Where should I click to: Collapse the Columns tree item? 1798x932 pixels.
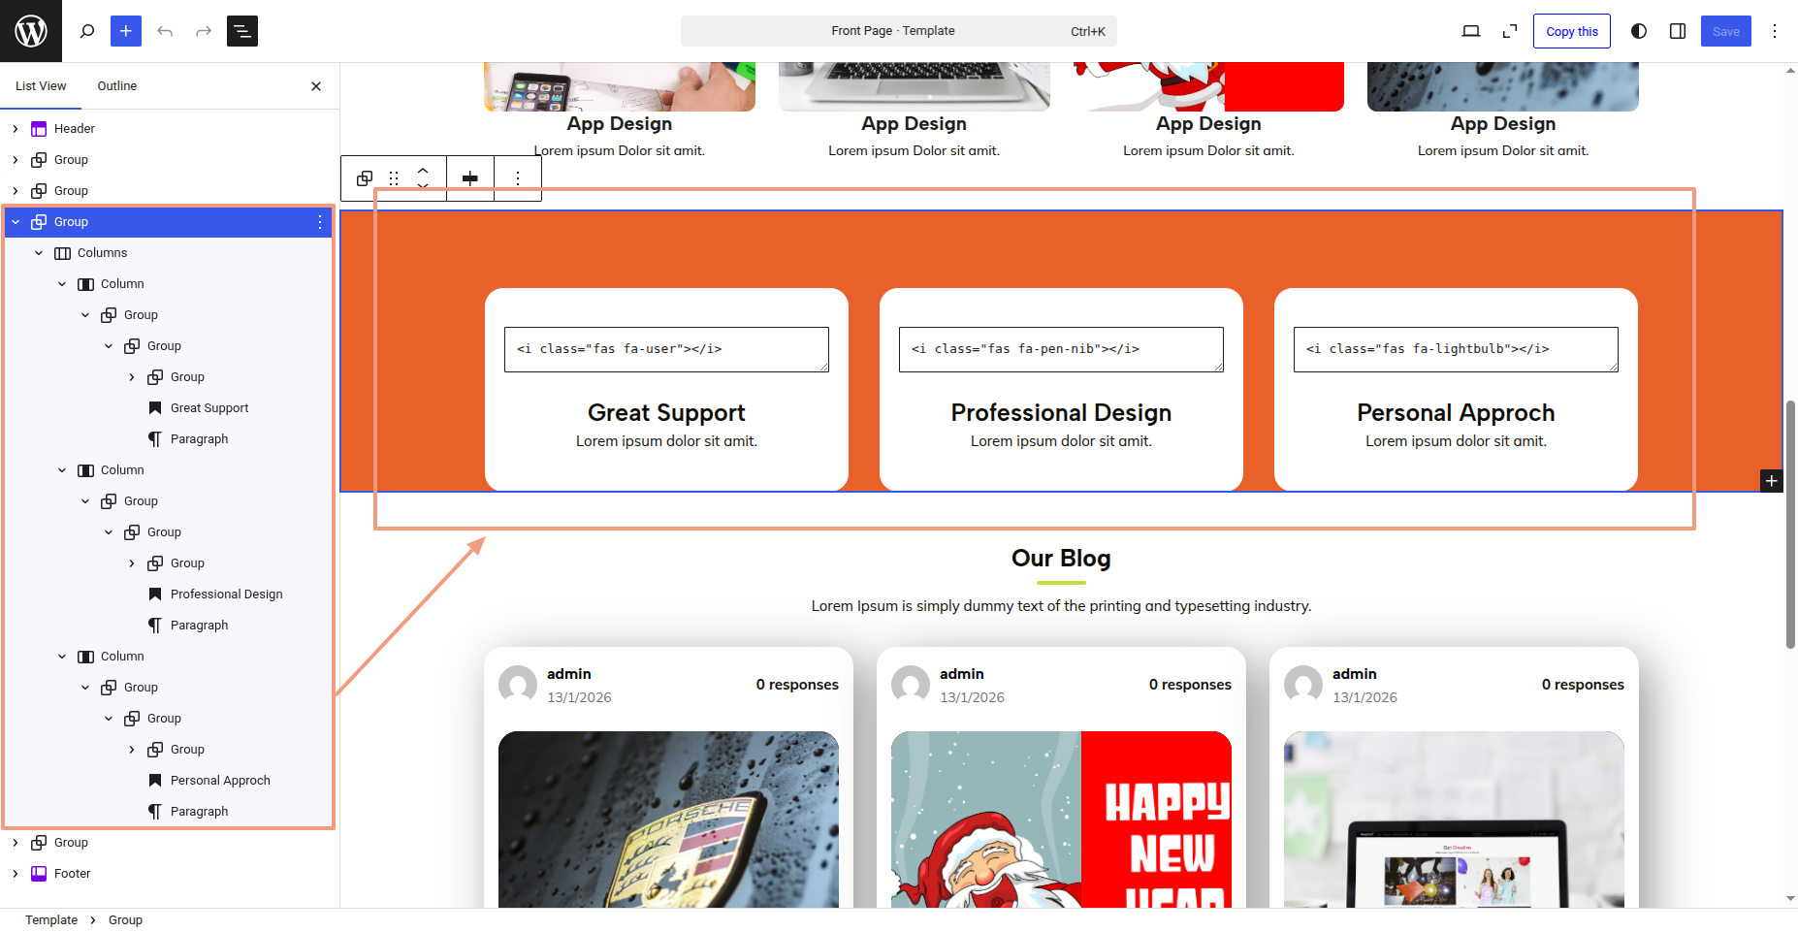pos(39,253)
